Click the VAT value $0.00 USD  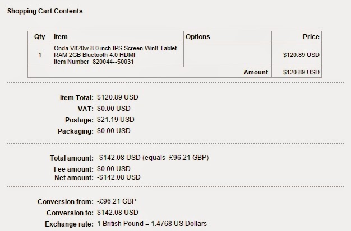coord(113,109)
